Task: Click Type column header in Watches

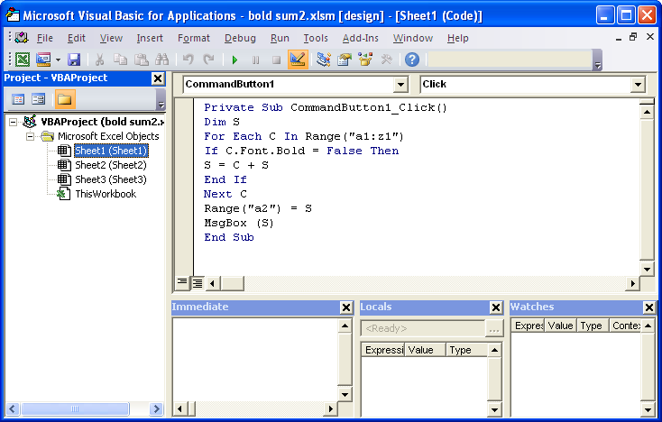Action: coord(593,326)
